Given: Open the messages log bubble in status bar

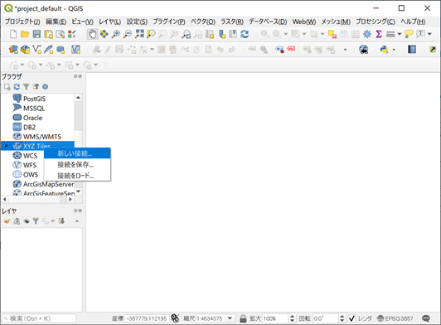Looking at the screenshot, I should pos(426,318).
